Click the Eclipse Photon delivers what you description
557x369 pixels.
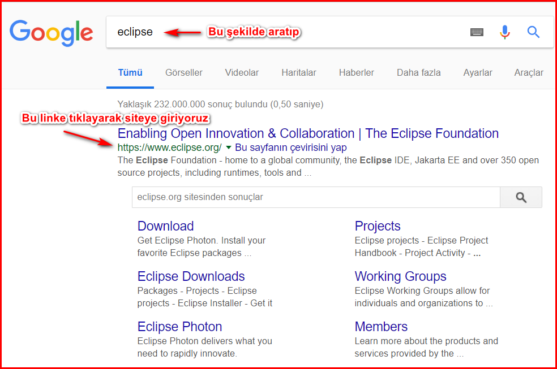[204, 348]
